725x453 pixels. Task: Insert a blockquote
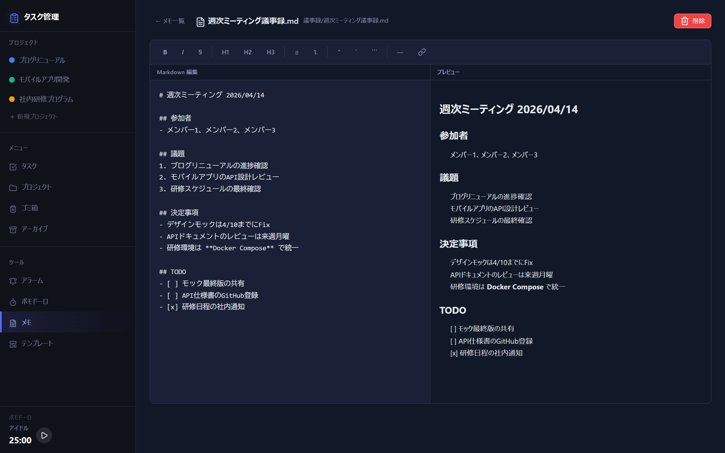click(x=339, y=52)
